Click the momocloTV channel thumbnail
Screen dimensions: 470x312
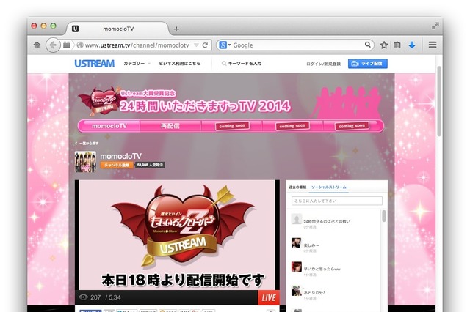[85, 162]
